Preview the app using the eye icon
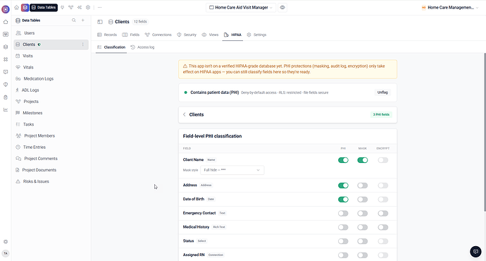 [282, 8]
